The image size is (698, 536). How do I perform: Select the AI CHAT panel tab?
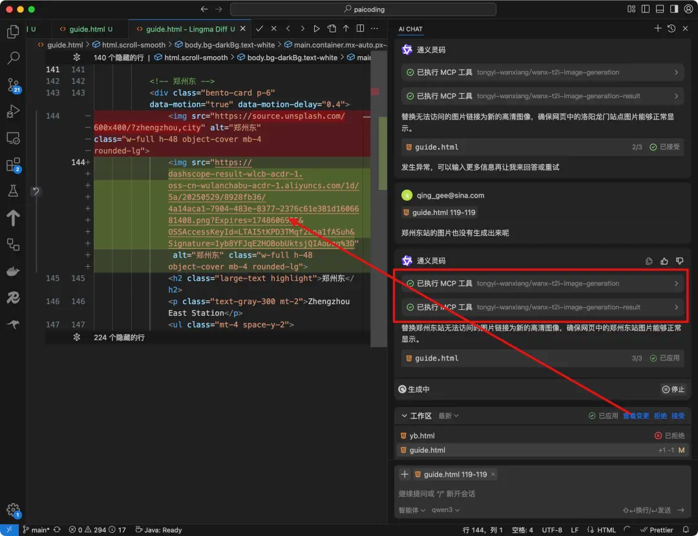pyautogui.click(x=410, y=29)
